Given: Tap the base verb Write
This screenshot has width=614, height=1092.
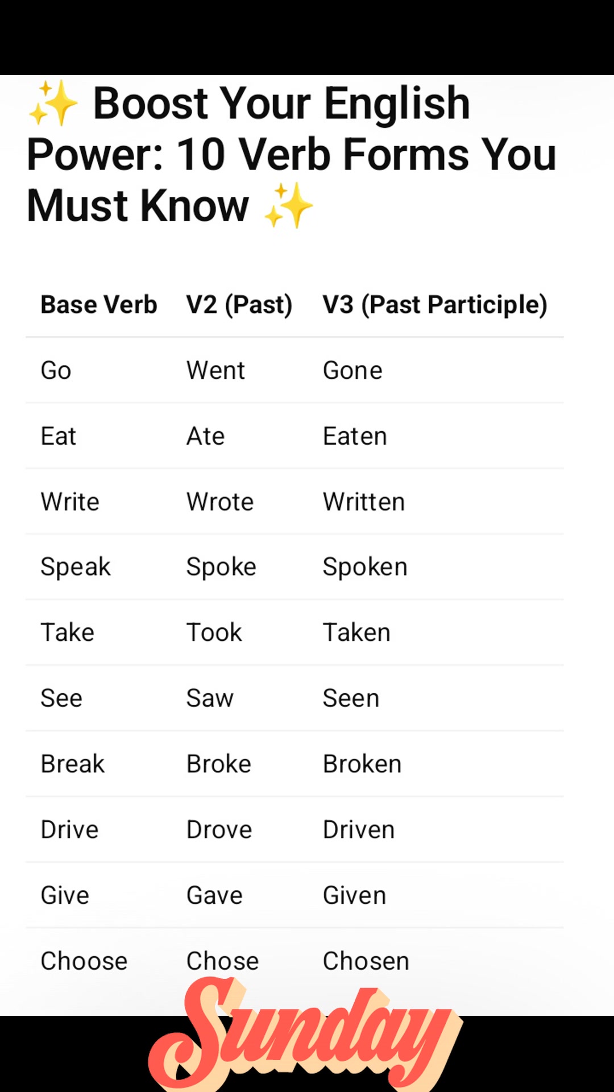Looking at the screenshot, I should click(70, 502).
